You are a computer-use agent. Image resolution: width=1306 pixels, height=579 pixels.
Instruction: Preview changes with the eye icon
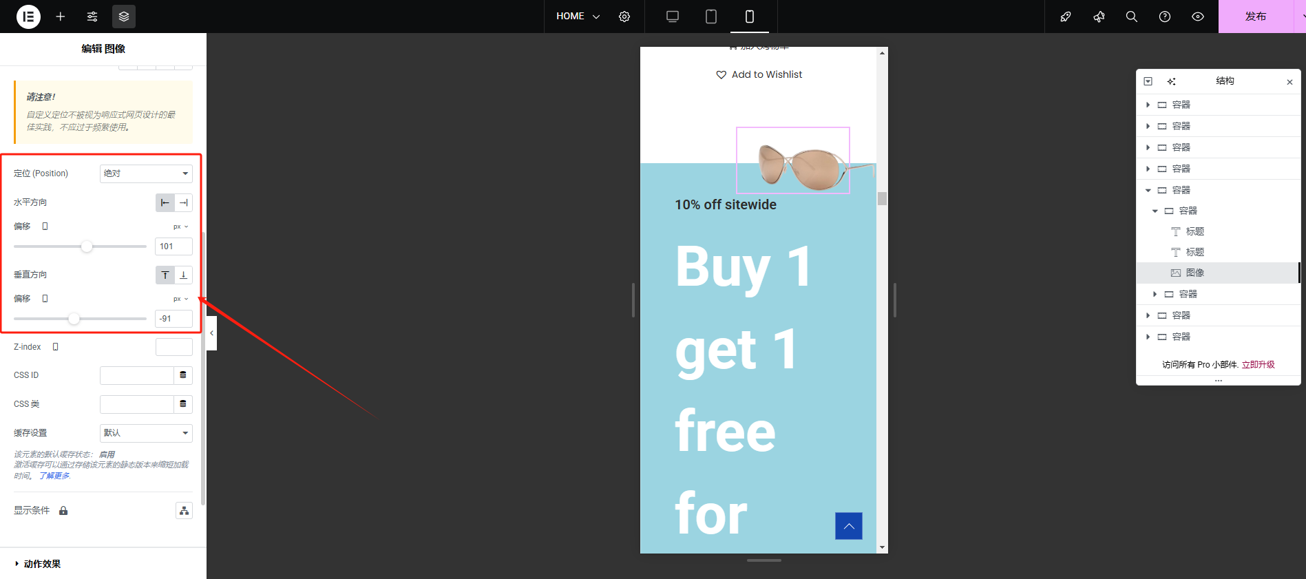1198,17
